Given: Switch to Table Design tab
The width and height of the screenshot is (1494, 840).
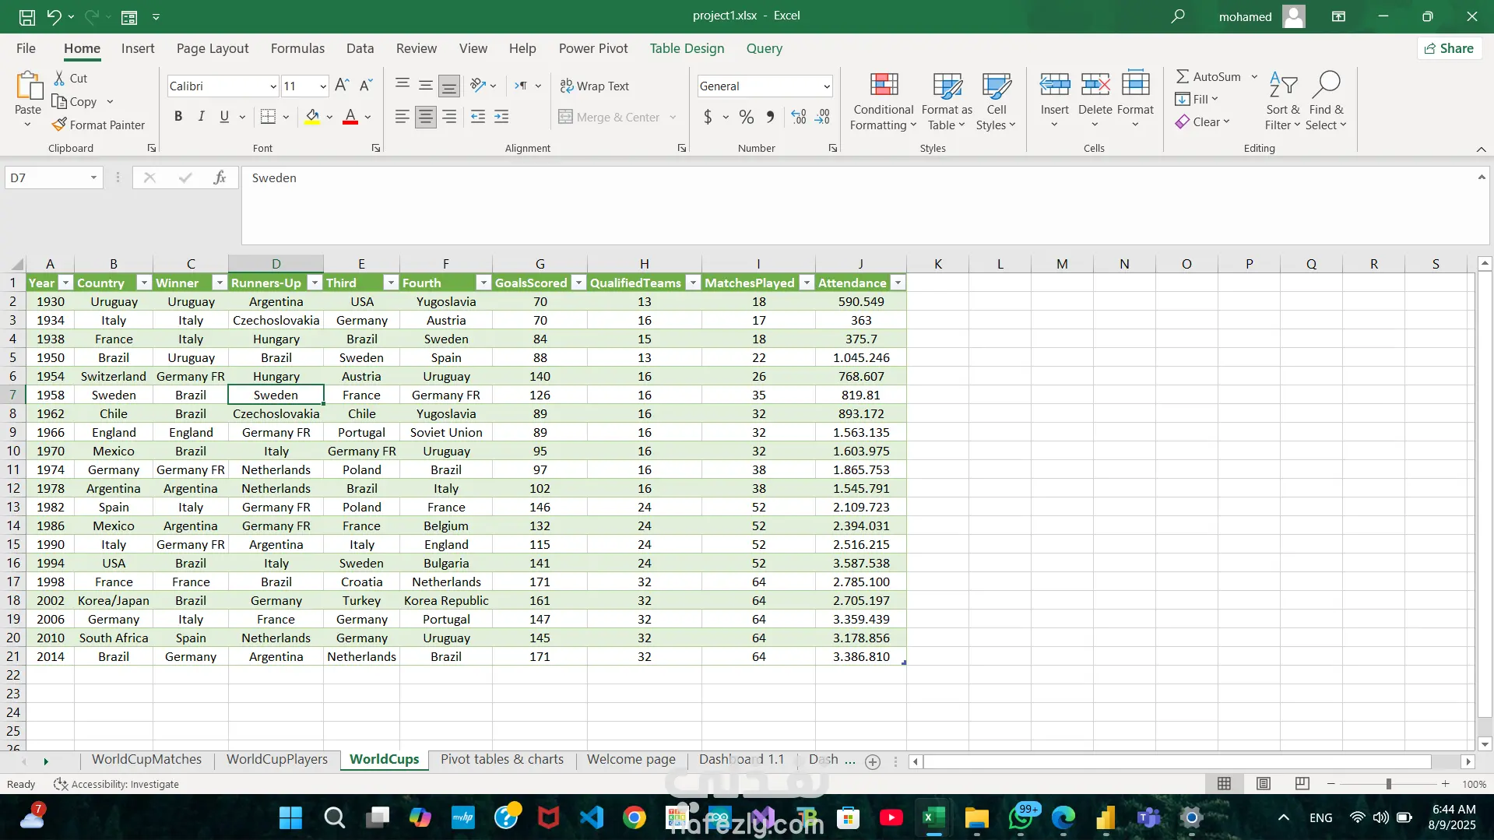Looking at the screenshot, I should [687, 48].
